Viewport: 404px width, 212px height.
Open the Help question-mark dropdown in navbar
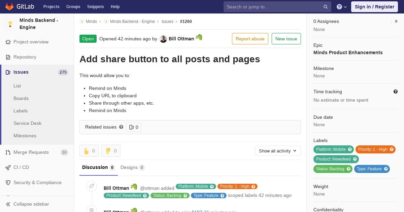coord(342,7)
